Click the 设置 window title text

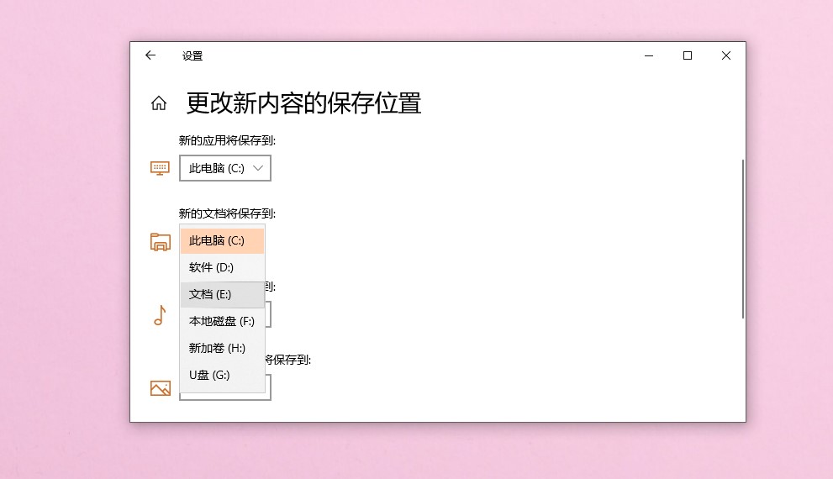tap(192, 56)
